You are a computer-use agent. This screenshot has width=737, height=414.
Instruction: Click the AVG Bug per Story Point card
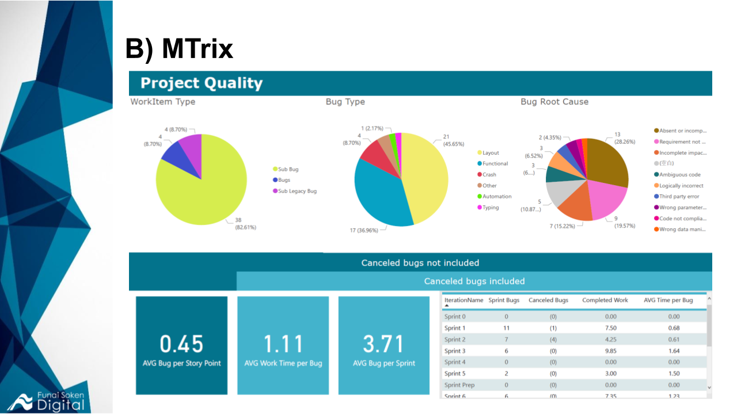[181, 346]
